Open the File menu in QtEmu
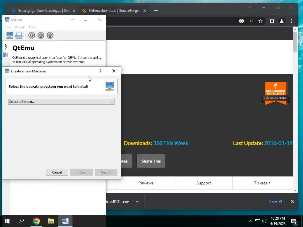Screen dimensions: 303x227 (7, 27)
